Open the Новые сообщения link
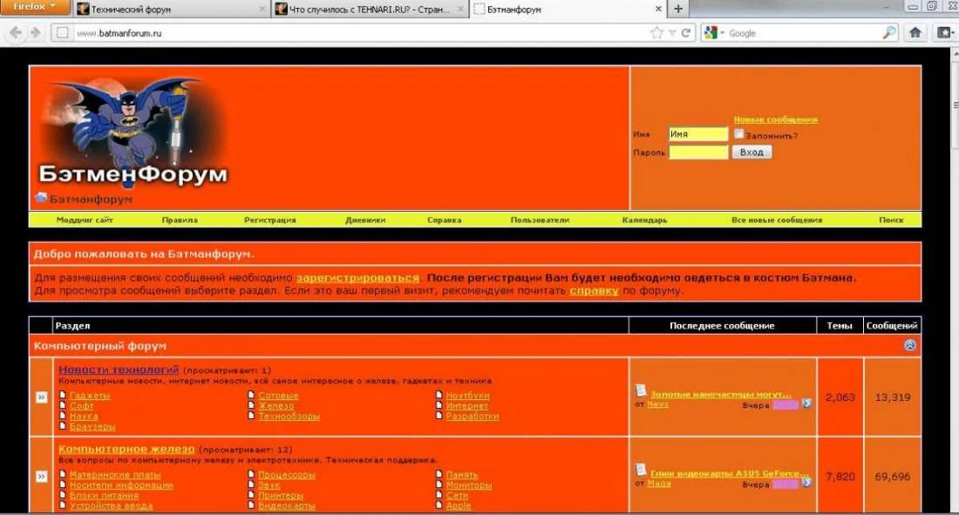959x515 pixels. point(776,119)
